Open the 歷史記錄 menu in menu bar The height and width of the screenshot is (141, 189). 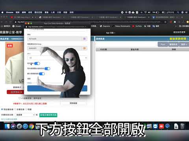(x=38, y=13)
